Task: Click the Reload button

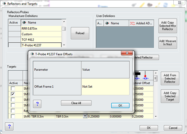Action: (80, 33)
